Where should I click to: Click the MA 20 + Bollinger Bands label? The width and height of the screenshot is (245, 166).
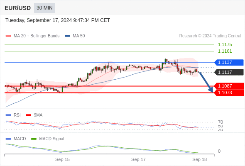click(37, 36)
